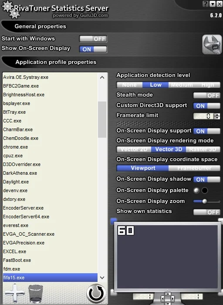
Task: Select CharmBar.exe profile
Action: pos(50,129)
